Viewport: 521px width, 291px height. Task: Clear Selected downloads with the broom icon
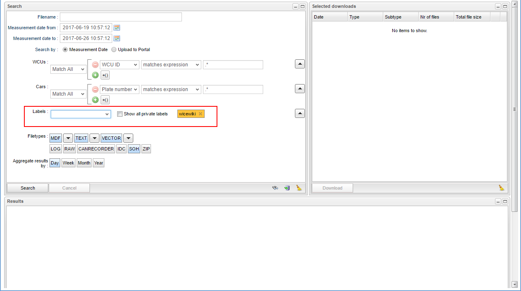click(501, 188)
